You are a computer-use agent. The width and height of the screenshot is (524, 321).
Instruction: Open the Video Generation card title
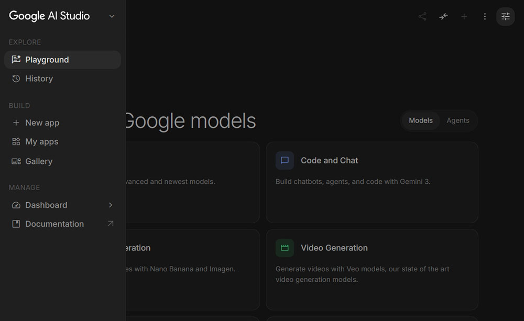334,248
